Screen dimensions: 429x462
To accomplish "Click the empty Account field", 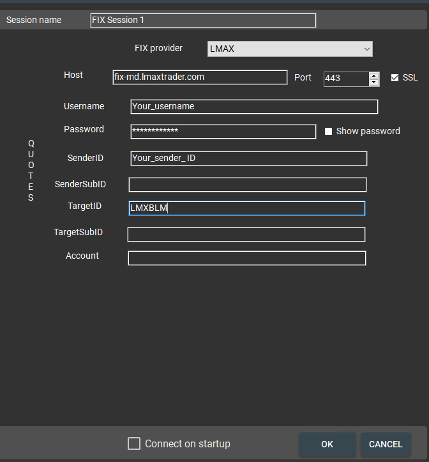I will point(246,258).
